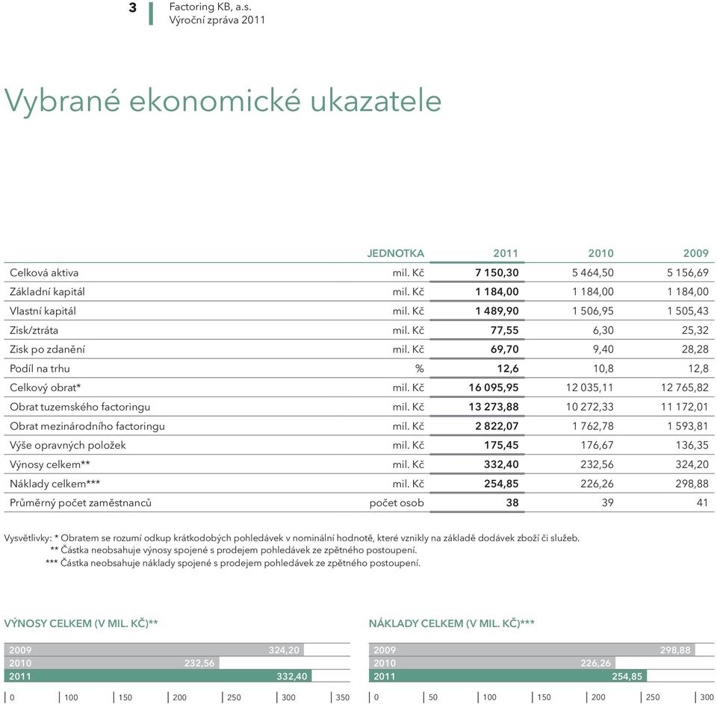Click the value 16 095,95
The image size is (717, 704).
(x=494, y=388)
